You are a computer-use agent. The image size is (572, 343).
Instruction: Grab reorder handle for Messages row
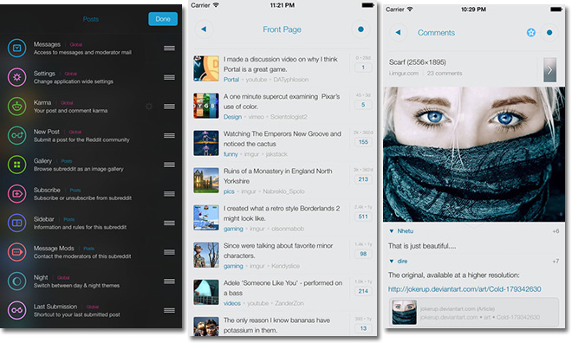pyautogui.click(x=169, y=49)
